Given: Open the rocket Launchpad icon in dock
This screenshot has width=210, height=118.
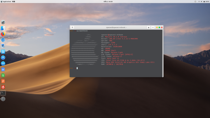Looking at the screenshot, I should click(3, 22).
